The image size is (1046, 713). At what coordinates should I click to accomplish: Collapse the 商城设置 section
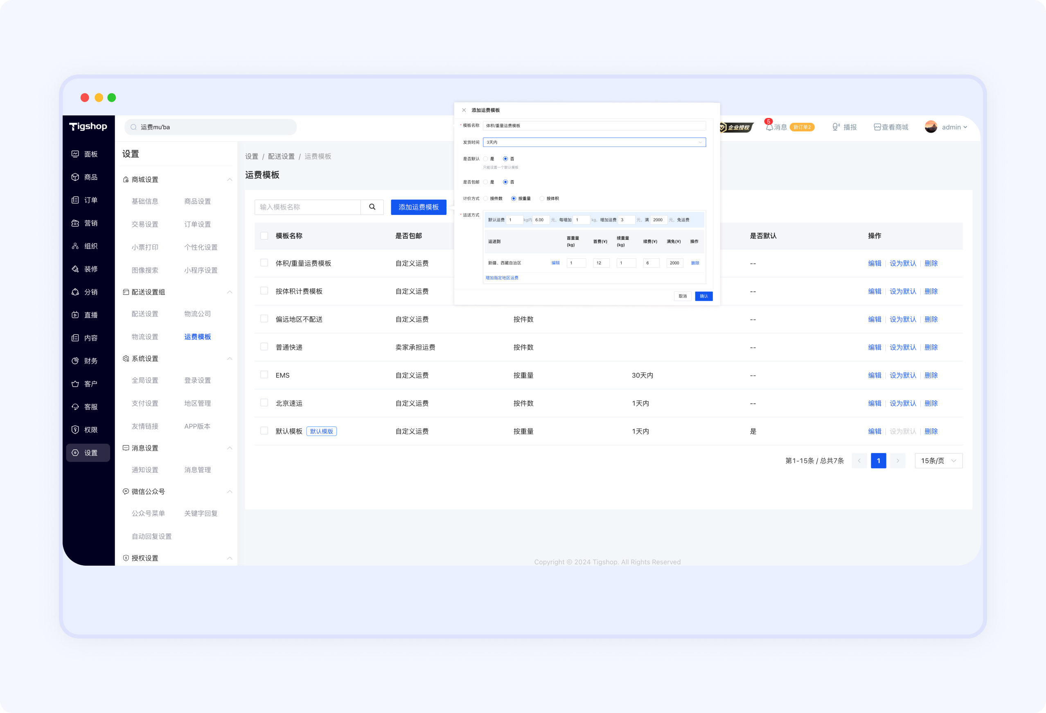pyautogui.click(x=230, y=180)
